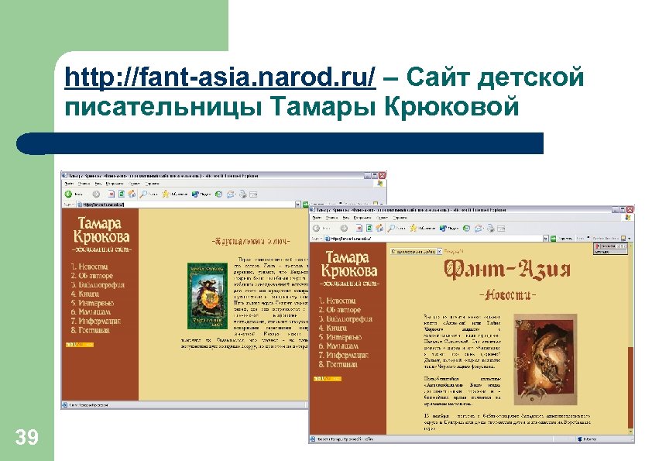Open Search using the magnifier icon
Screen dimensions: 652x461
pos(391,227)
